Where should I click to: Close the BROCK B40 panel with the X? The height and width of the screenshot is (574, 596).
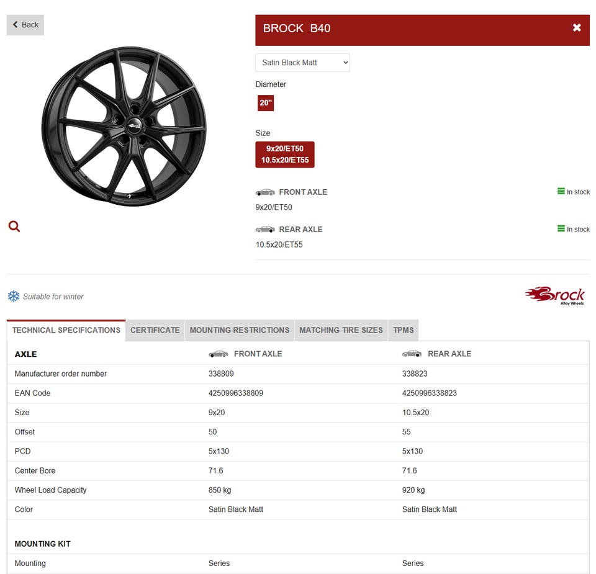577,28
